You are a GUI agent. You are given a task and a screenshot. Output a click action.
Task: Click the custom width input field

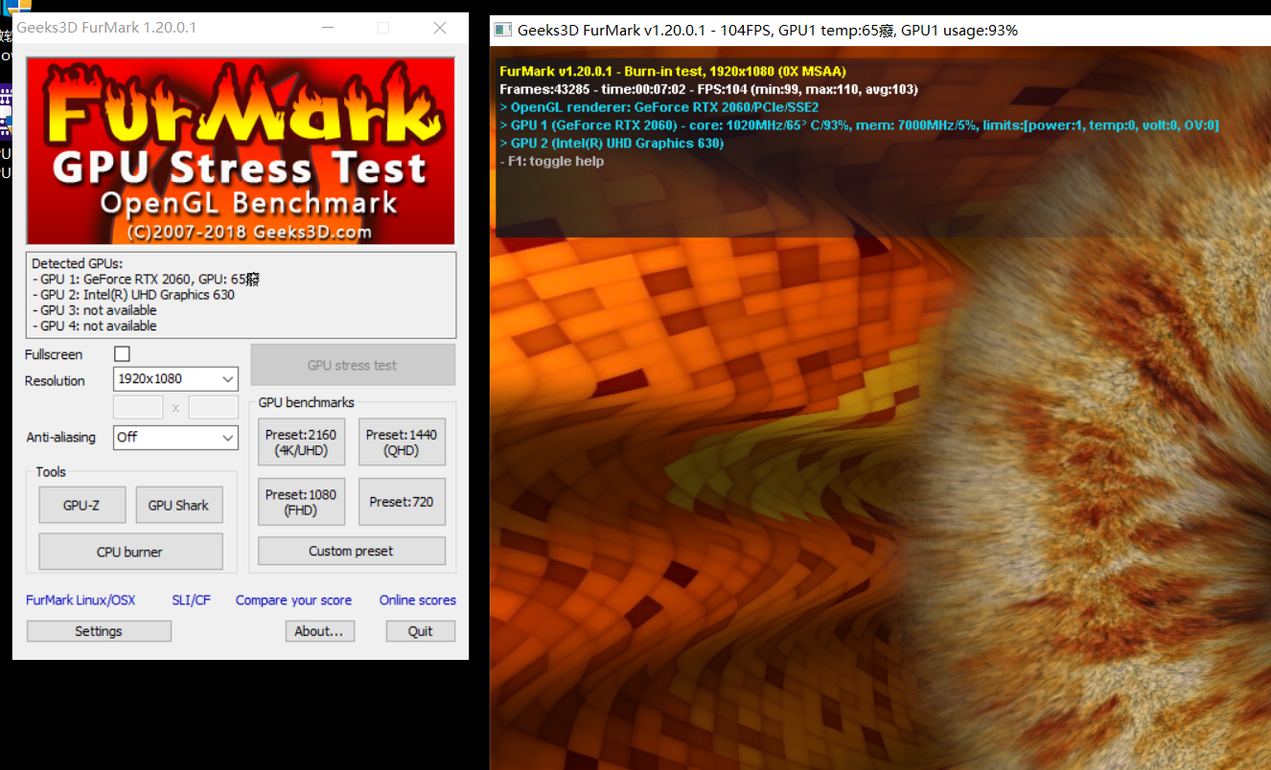(138, 407)
